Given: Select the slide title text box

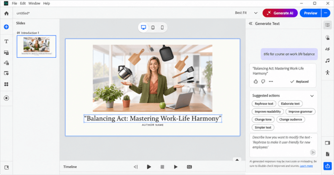Looking at the screenshot, I should pos(153,118).
